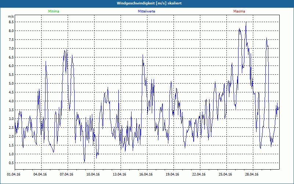Click the 3,5 y-axis value
This screenshot has width=294, height=184.
(x=11, y=110)
